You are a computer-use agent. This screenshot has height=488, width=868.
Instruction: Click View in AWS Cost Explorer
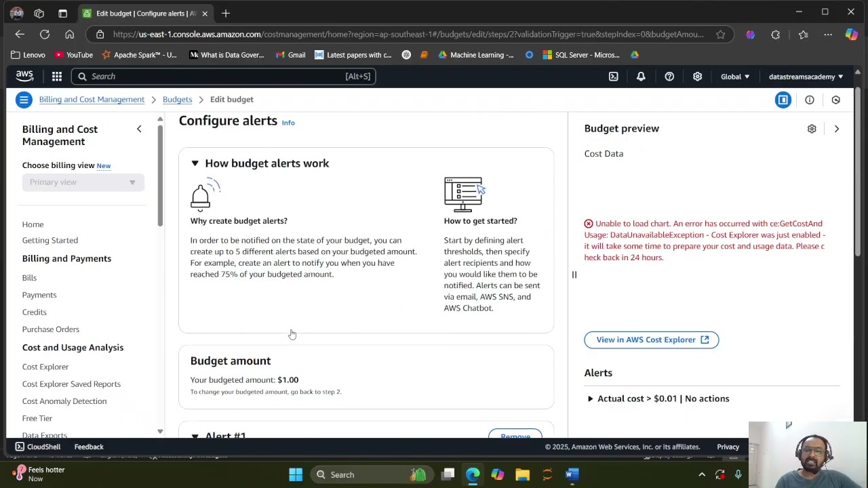[x=651, y=340]
